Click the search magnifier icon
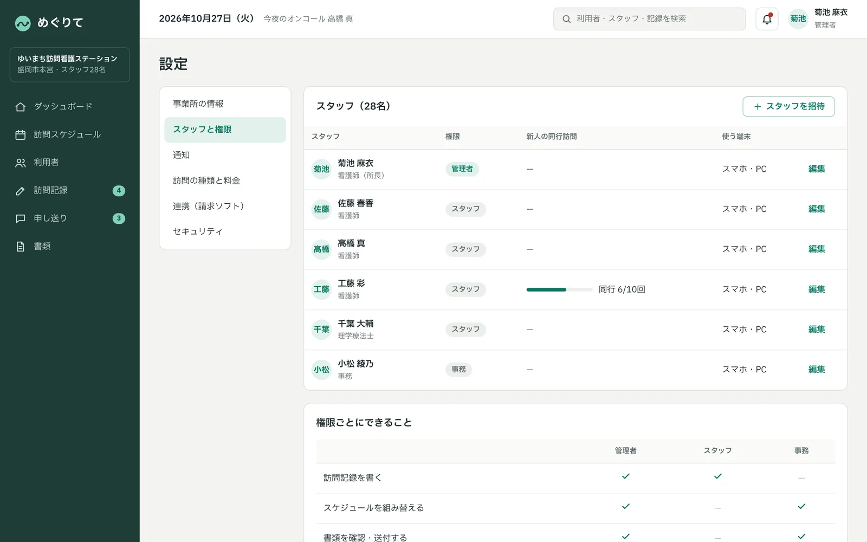Image resolution: width=867 pixels, height=542 pixels. coord(566,19)
